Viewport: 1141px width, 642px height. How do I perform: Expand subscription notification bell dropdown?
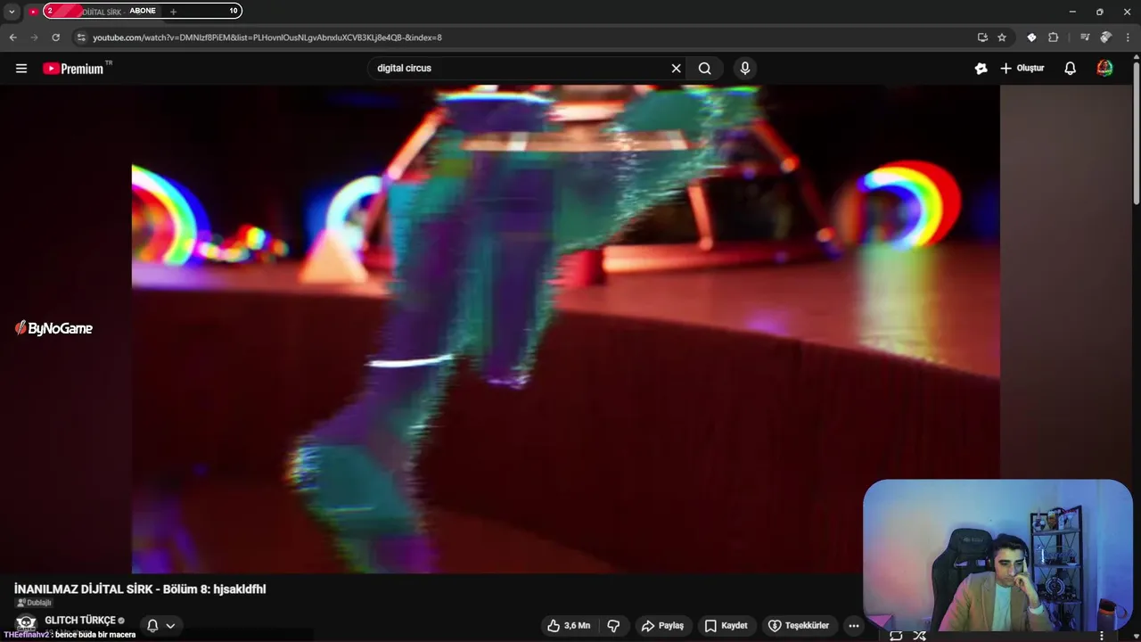161,625
